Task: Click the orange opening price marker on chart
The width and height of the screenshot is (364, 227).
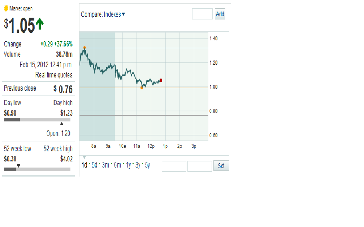Action: click(x=84, y=47)
